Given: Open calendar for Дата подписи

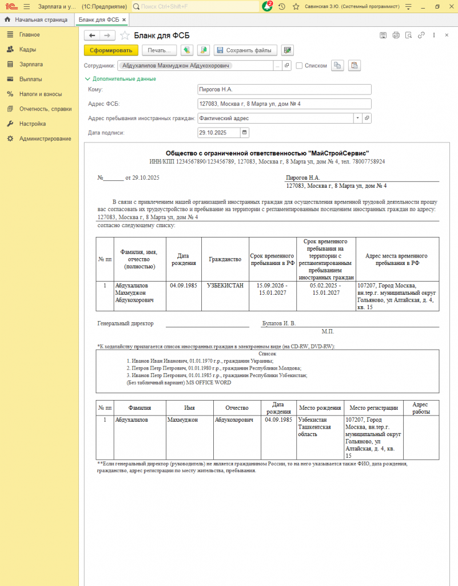Looking at the screenshot, I should [245, 133].
